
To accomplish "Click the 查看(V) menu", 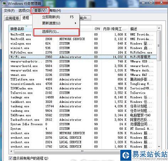I will (x=40, y=11).
